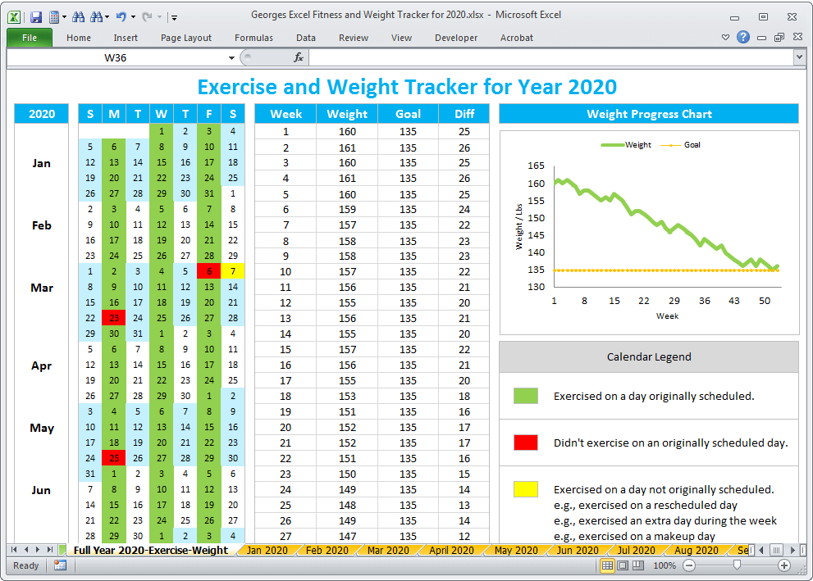Expand the formula bar
Viewport: 813px width, 581px height.
[799, 57]
